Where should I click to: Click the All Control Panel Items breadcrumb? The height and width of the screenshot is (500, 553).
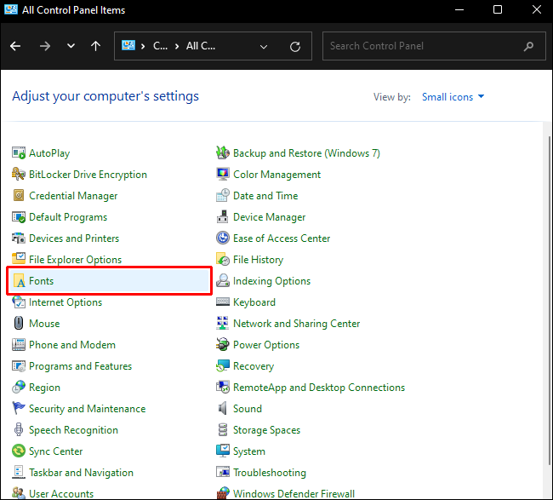pos(205,46)
